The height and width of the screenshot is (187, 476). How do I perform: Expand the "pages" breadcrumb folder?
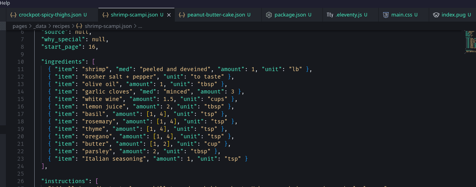tap(20, 26)
